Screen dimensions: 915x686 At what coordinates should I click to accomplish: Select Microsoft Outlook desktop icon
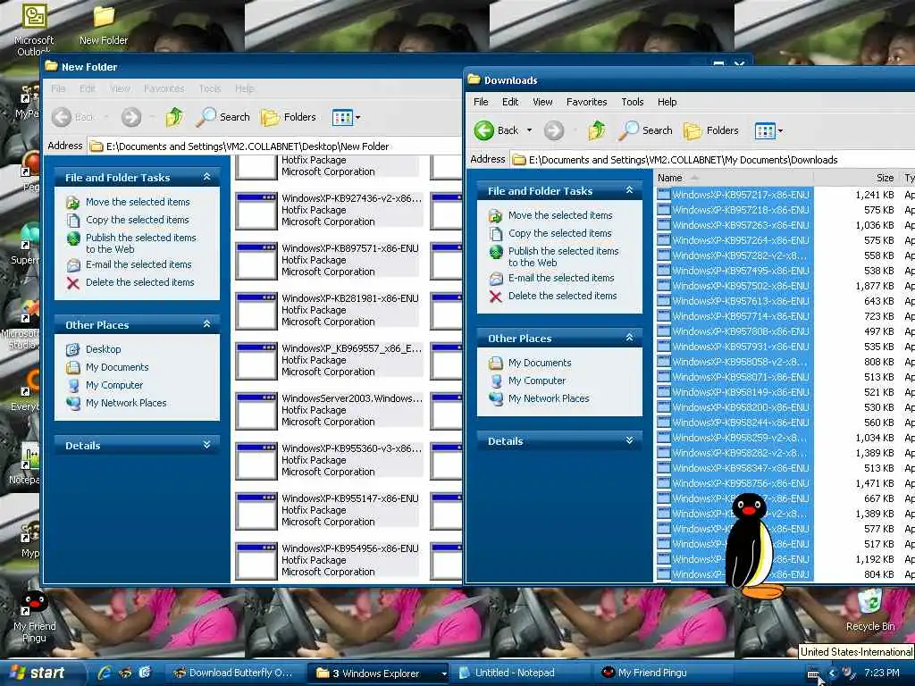pyautogui.click(x=34, y=30)
